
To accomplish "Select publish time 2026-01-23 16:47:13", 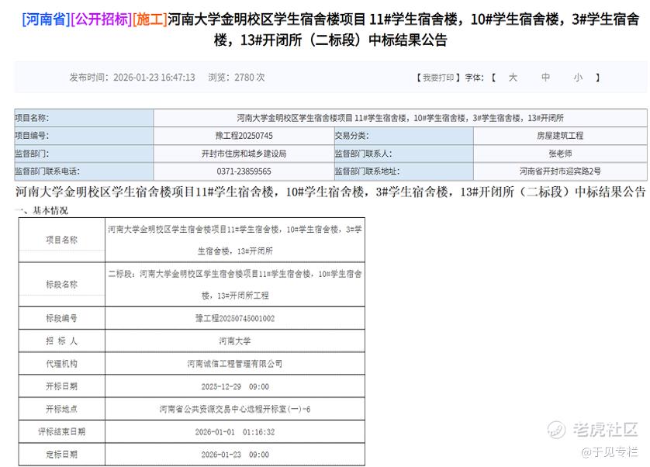I will [154, 78].
